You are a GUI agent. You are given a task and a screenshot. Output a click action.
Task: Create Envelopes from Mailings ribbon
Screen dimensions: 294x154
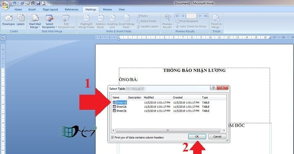pyautogui.click(x=9, y=20)
